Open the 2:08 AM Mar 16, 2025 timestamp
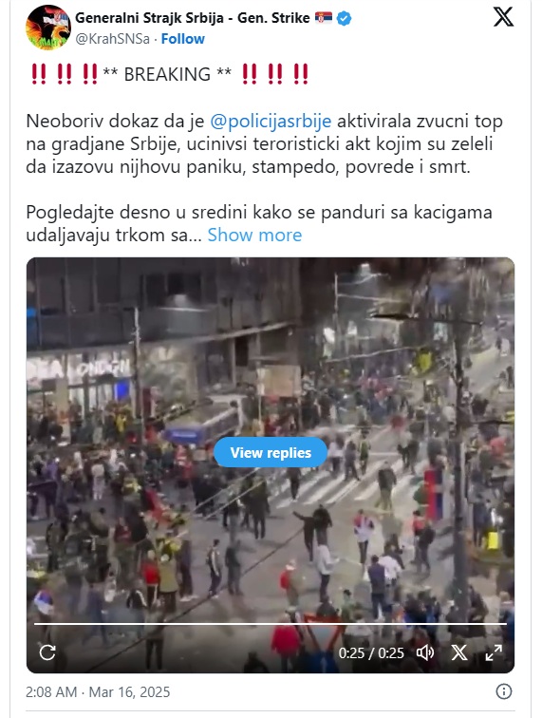 (x=98, y=691)
